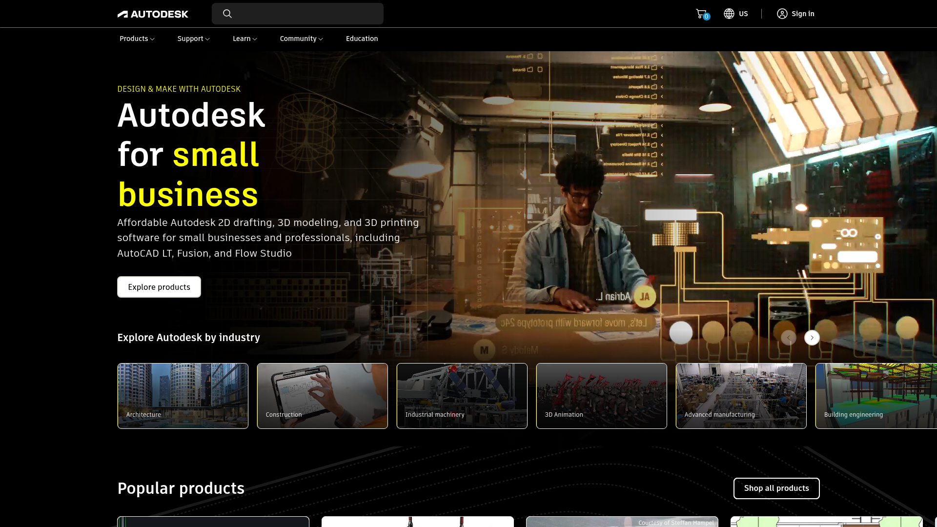Image resolution: width=937 pixels, height=527 pixels.
Task: Click the Explore products button
Action: pos(159,287)
